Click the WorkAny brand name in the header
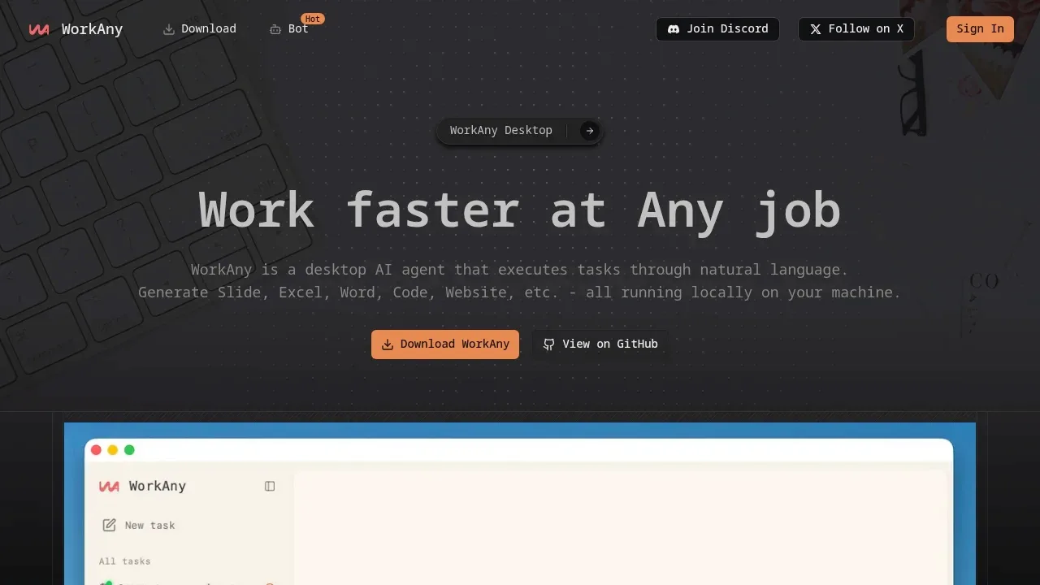 92,29
